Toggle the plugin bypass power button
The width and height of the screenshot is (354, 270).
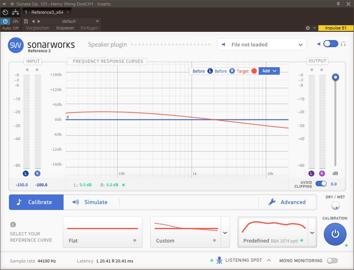pos(5,21)
